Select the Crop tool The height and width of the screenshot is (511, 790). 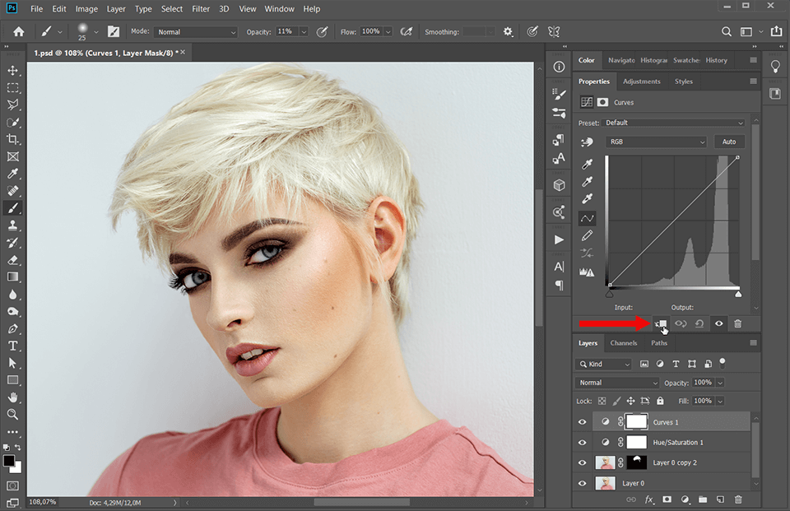(x=12, y=139)
